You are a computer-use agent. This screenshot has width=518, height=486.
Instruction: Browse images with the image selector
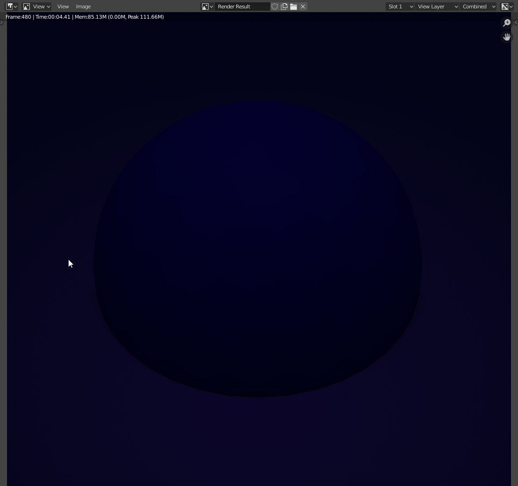pyautogui.click(x=208, y=7)
